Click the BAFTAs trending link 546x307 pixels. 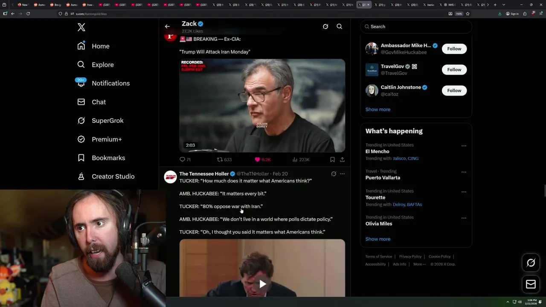[x=414, y=205]
